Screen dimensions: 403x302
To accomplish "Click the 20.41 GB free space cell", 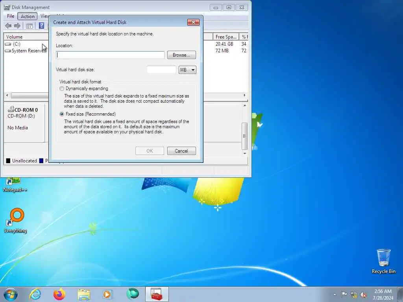I will click(x=224, y=44).
